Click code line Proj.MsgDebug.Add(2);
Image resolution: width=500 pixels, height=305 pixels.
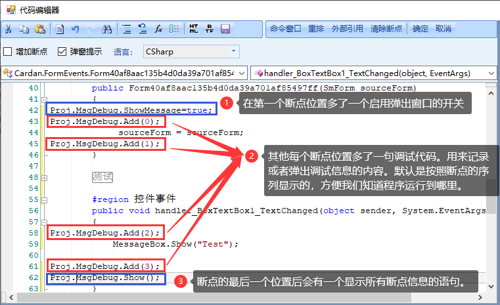point(104,233)
